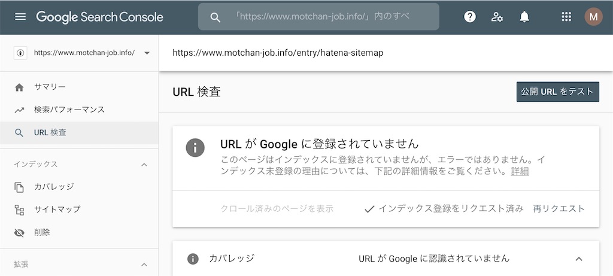The height and width of the screenshot is (276, 613).
Task: Click クロール済みのページを表示
Action: click(x=277, y=209)
